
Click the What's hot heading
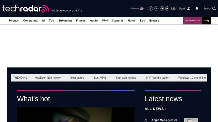coord(33,99)
